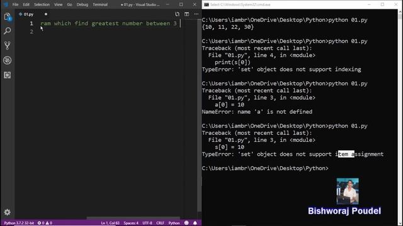Open the errors and warnings status indicator
Screen dimensions: 403x226
tap(45, 223)
